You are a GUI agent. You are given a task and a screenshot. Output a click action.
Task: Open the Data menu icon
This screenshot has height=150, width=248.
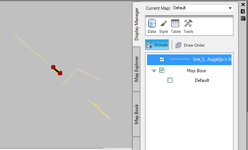click(152, 26)
